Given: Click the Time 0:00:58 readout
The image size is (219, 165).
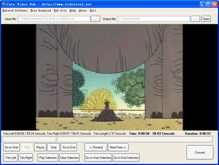Looking at the screenshot, I should click(152, 134).
